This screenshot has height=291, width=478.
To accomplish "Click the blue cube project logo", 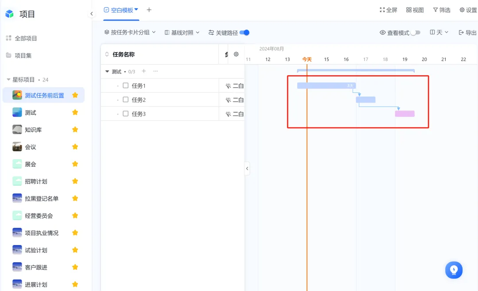I will pos(9,14).
